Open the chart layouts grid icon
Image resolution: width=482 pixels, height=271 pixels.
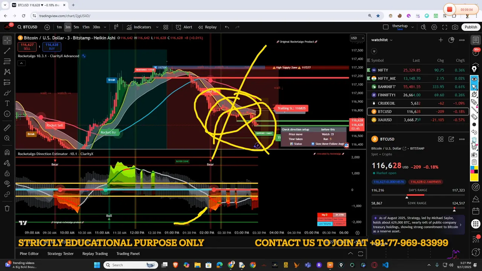coord(166,27)
